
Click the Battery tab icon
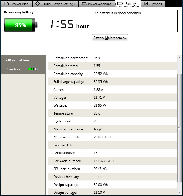coord(120,4)
